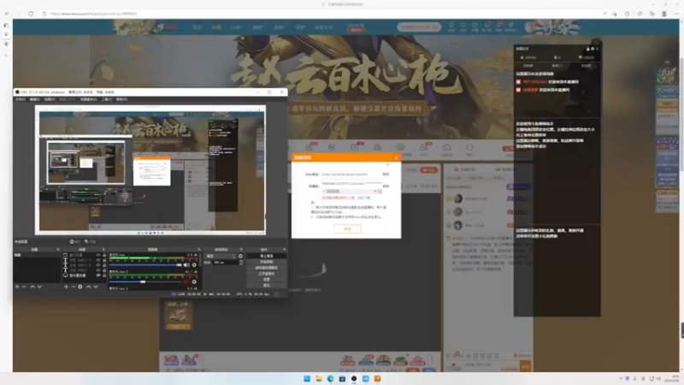Pop out the Audio Mixer dock via header icon

(x=199, y=250)
